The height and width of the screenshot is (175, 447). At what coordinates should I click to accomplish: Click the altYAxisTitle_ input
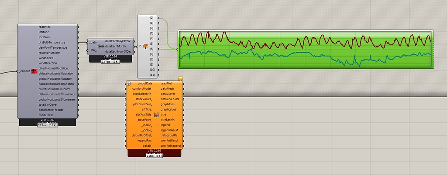click(144, 114)
